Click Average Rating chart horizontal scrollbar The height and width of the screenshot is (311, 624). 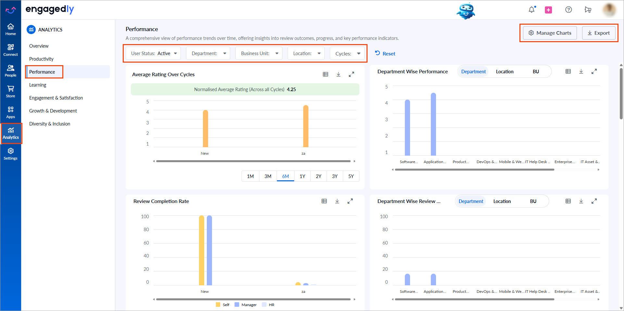[x=253, y=161]
